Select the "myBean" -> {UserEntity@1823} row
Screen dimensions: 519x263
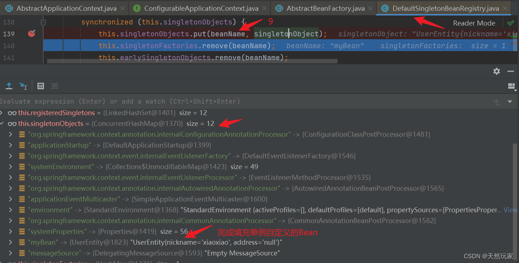pos(256,242)
